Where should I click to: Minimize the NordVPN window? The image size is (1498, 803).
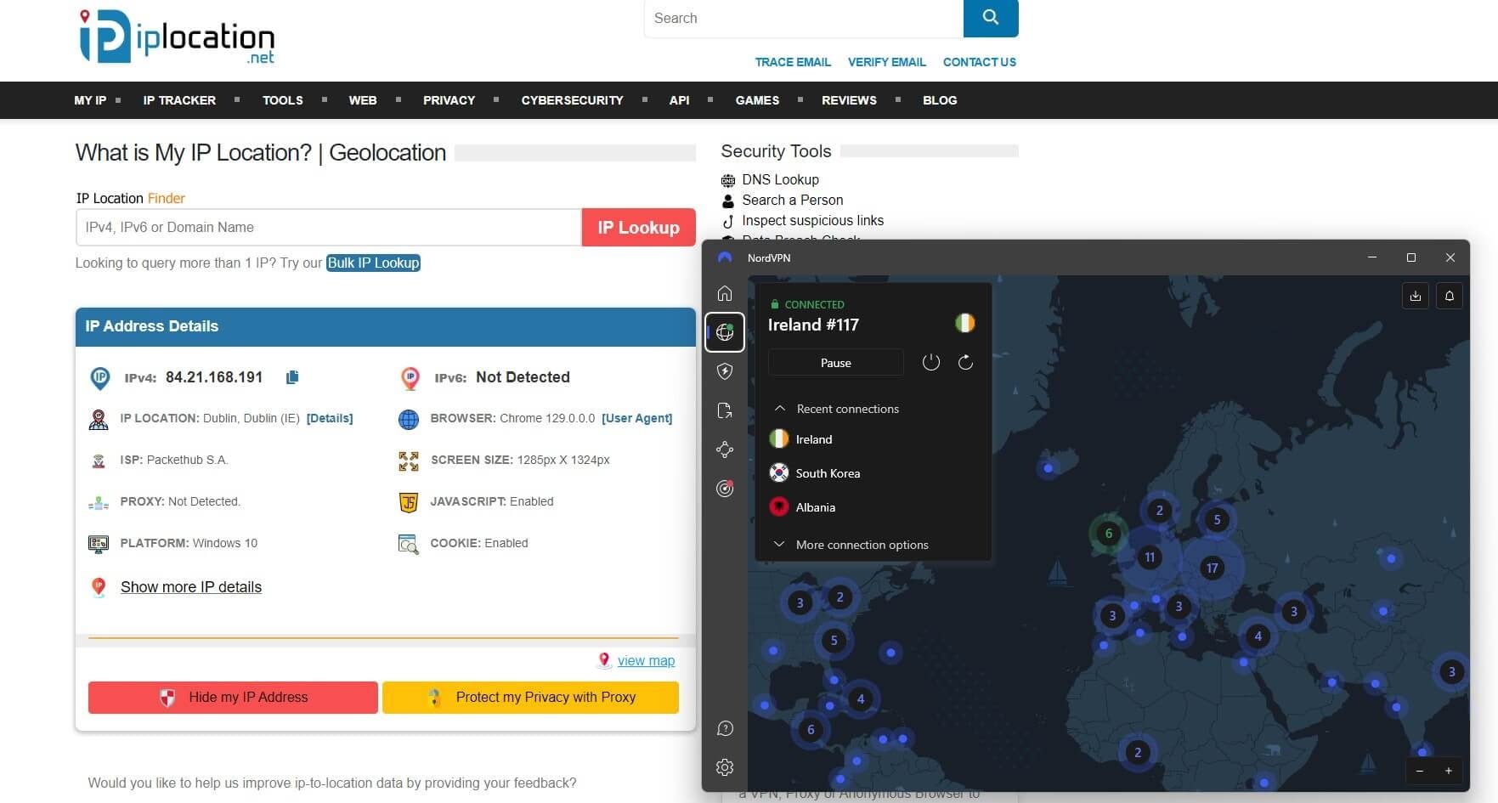1372,257
